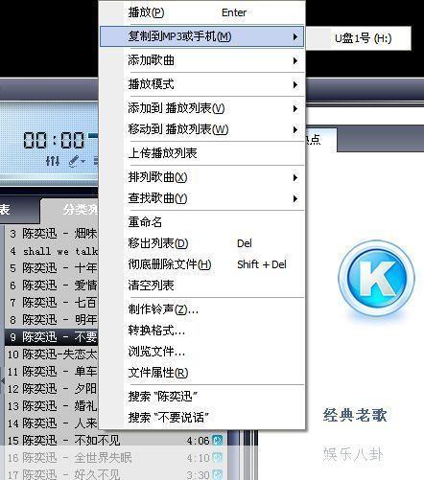
Task: Open the equalizer sliders icon
Action: coord(53,161)
